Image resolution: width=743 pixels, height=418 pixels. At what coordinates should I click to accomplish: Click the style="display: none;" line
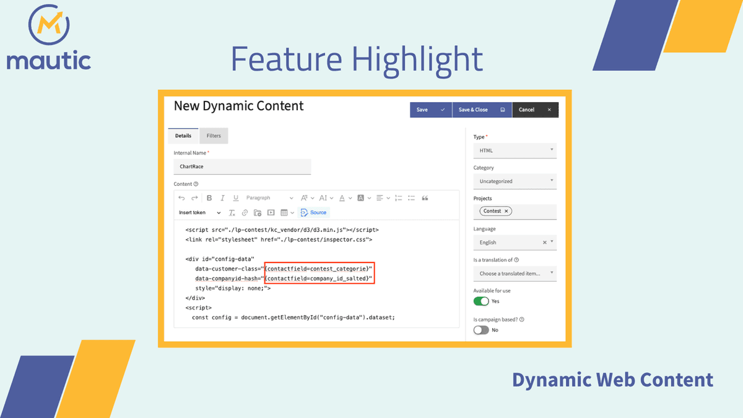pos(233,288)
